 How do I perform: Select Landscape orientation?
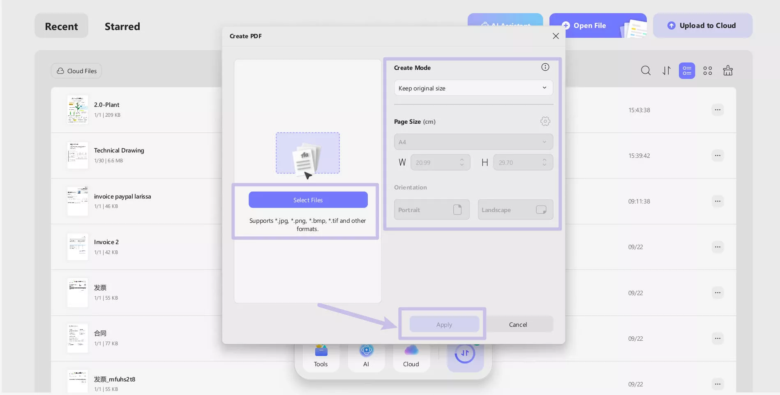click(515, 210)
